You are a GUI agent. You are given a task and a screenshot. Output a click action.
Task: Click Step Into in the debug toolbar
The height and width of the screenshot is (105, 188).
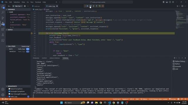click(x=93, y=6)
